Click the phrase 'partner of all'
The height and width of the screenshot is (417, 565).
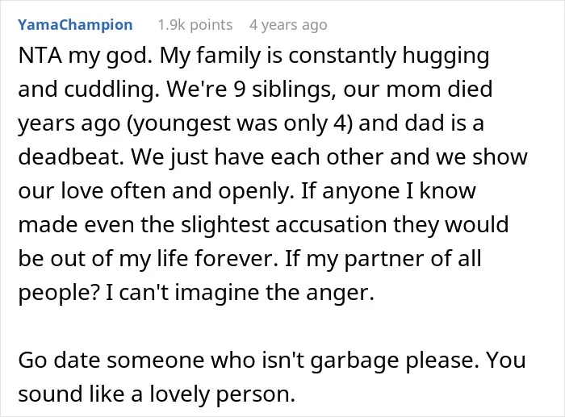(x=413, y=259)
